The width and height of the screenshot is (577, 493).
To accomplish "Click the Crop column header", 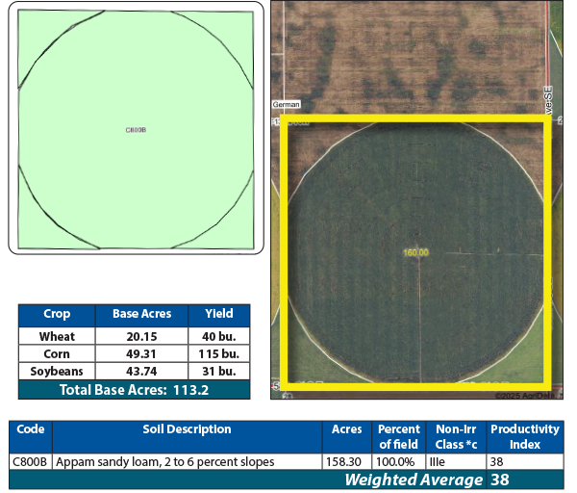I will tap(57, 314).
